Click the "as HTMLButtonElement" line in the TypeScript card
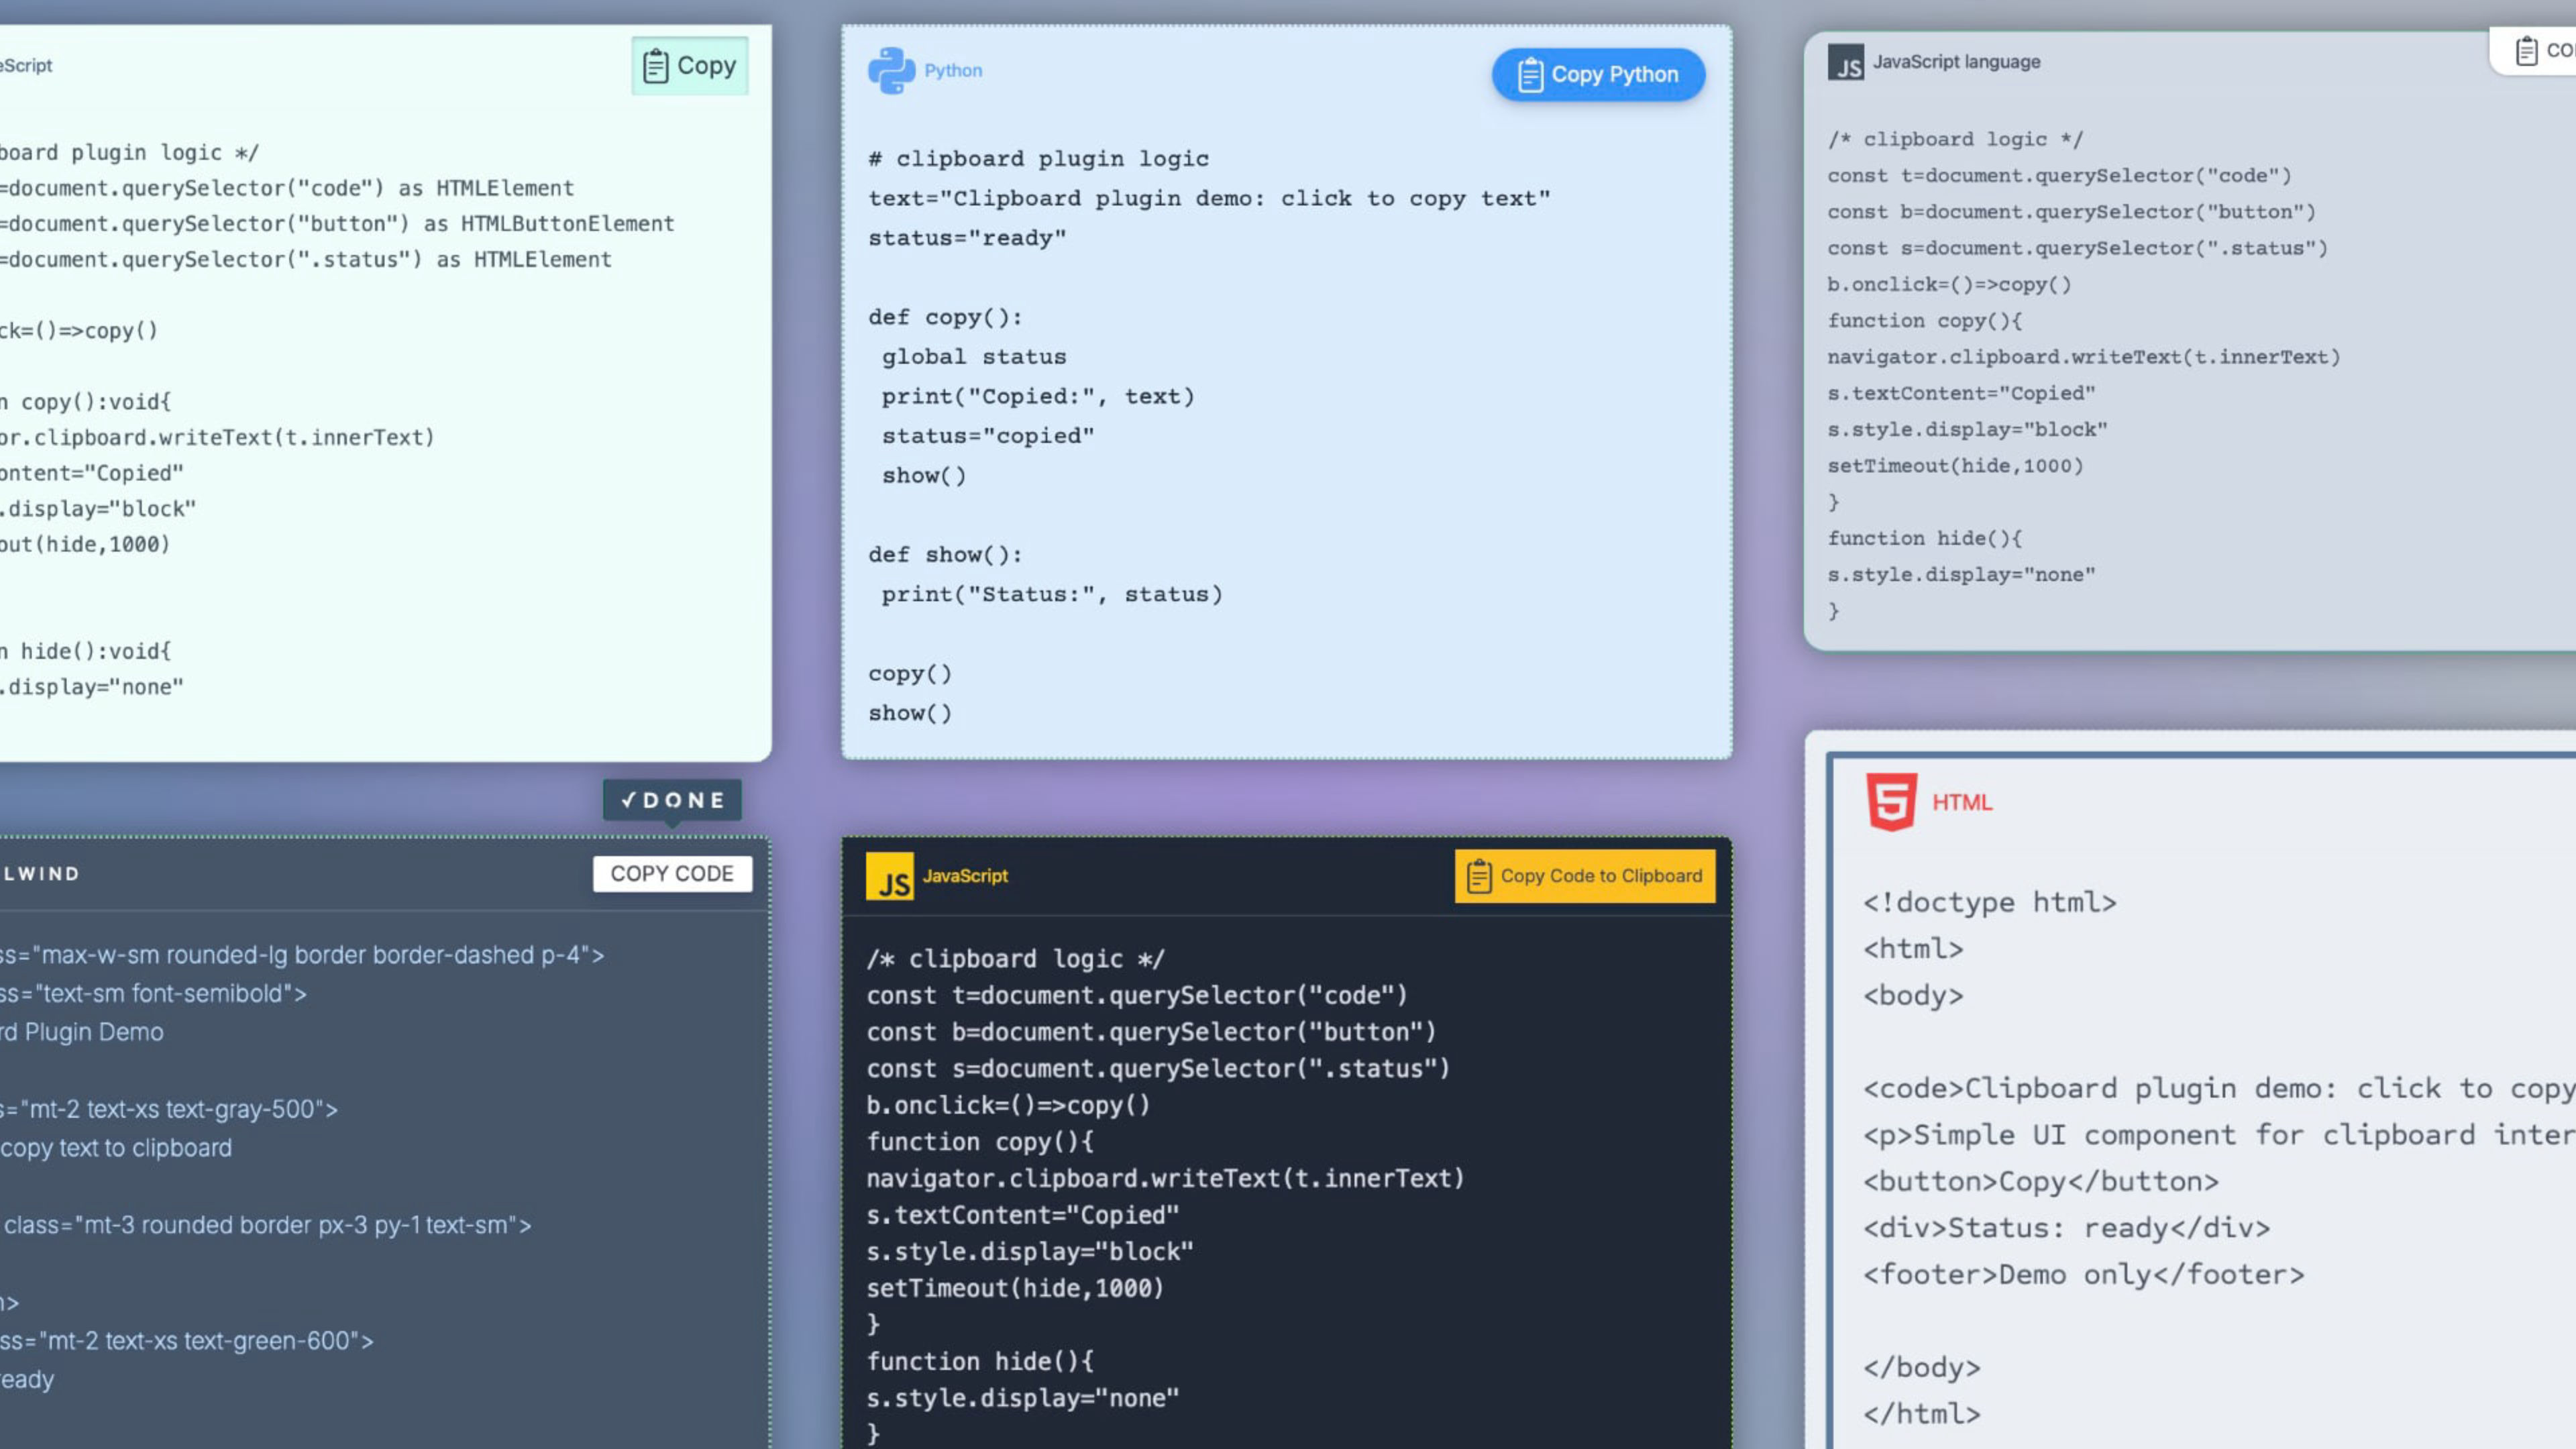Viewport: 2576px width, 1449px height. pos(337,224)
